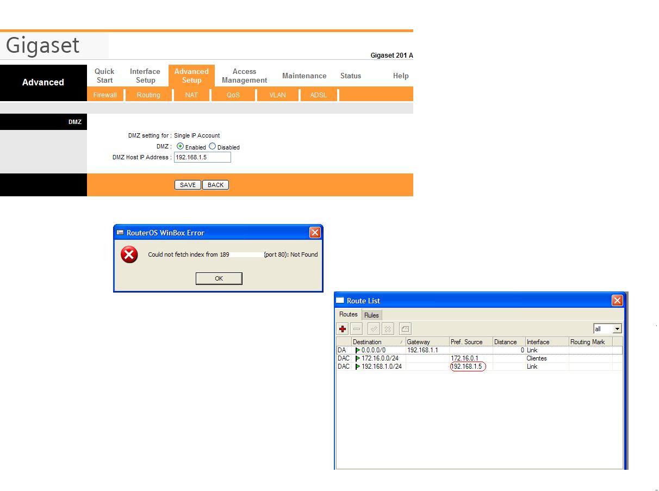Viewport: 659px width, 491px height.
Task: Open the NAT submenu
Action: [191, 95]
